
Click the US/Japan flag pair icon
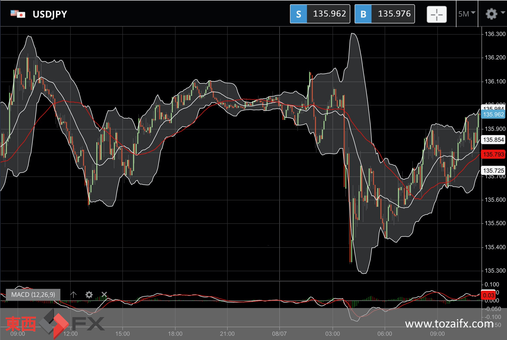(18, 14)
